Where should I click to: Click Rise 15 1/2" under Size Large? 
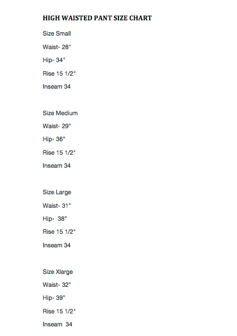point(59,232)
